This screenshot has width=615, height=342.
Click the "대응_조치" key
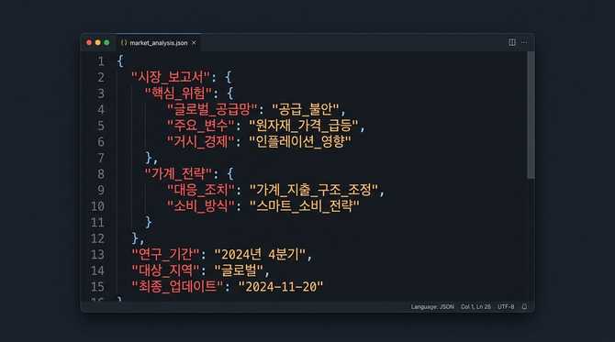click(x=200, y=190)
